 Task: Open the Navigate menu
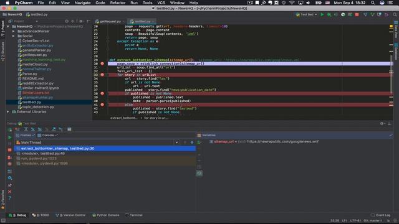(82, 2)
